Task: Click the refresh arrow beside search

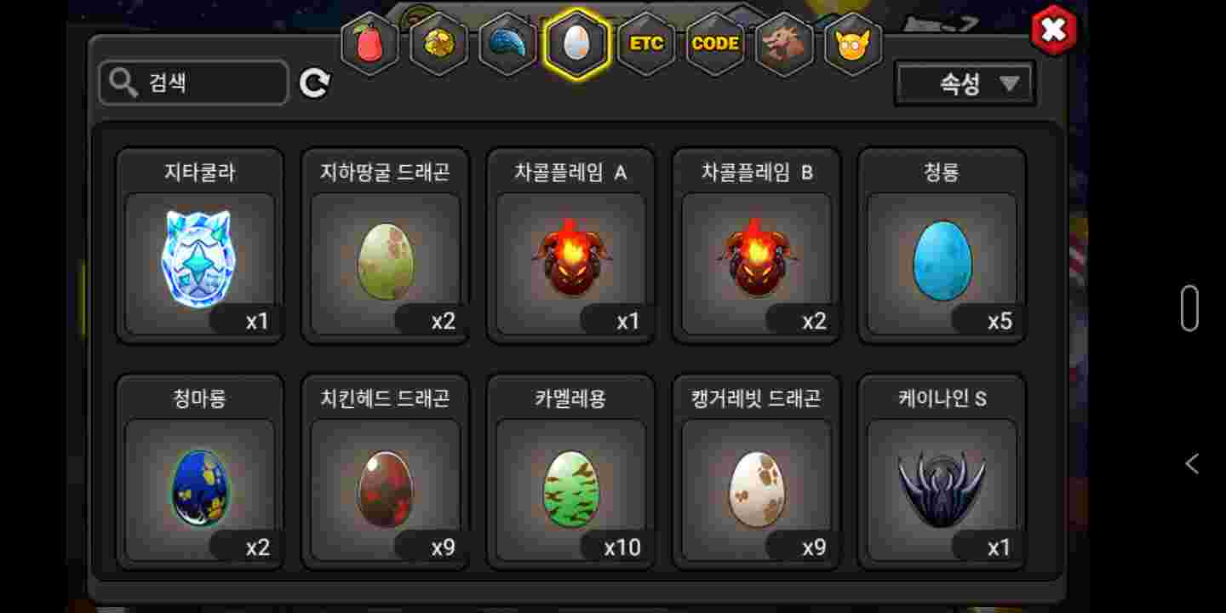Action: [314, 83]
